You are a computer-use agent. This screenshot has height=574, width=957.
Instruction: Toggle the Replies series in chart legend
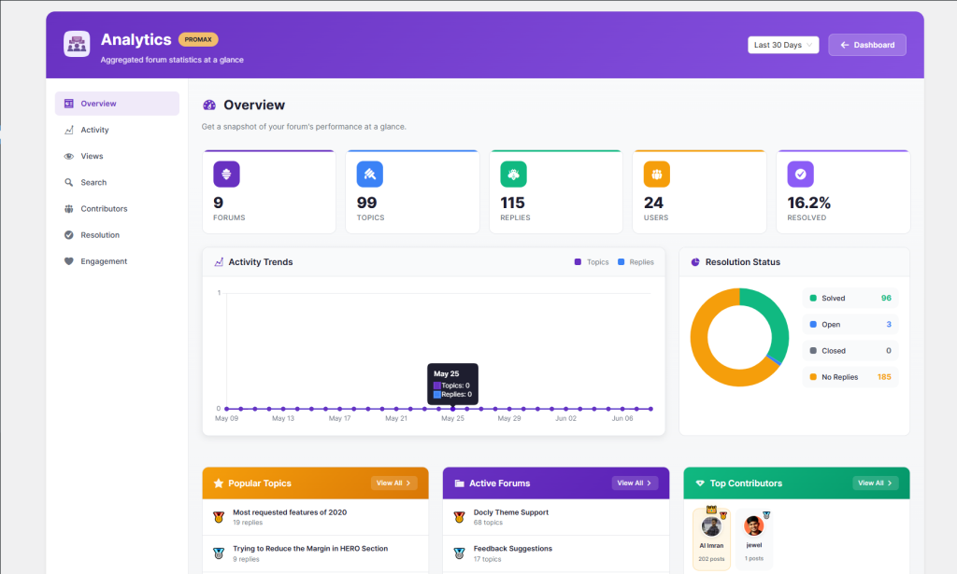coord(636,262)
